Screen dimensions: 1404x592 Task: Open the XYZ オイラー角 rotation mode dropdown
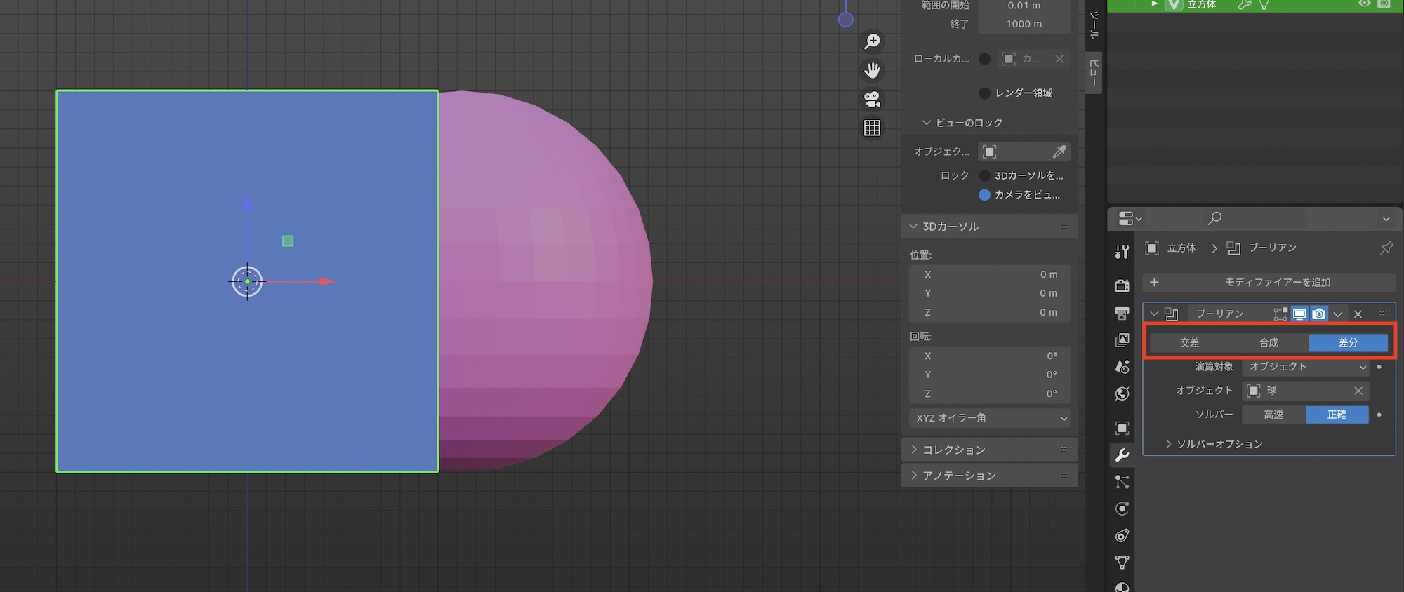[989, 418]
